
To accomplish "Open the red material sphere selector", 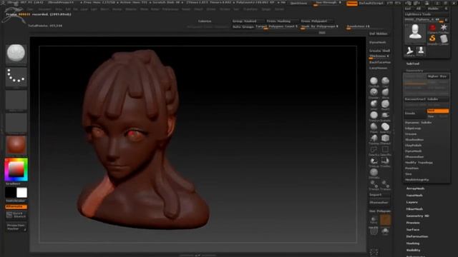I will [x=16, y=145].
